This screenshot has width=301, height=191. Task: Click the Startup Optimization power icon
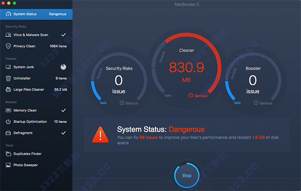click(8, 121)
